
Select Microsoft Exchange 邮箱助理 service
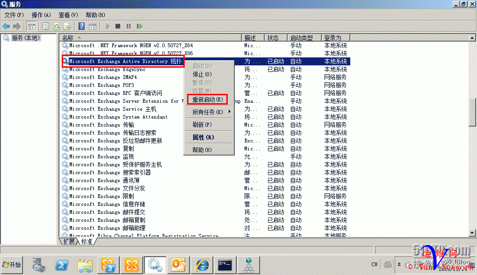107,228
